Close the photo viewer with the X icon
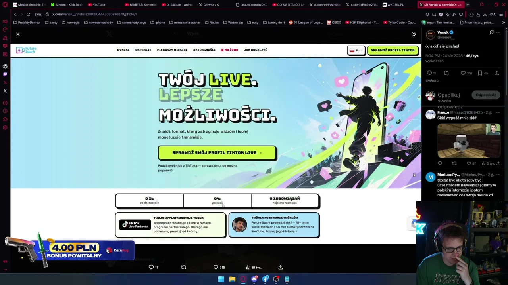508x285 pixels. (18, 34)
